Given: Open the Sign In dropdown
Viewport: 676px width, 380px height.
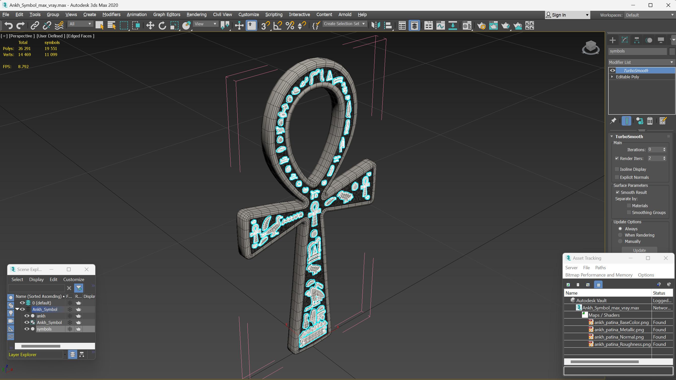Looking at the screenshot, I should pos(567,15).
